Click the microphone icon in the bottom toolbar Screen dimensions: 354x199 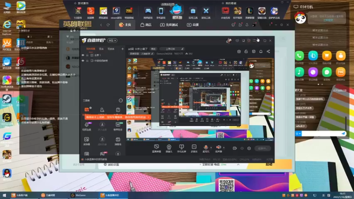pyautogui.click(x=206, y=147)
